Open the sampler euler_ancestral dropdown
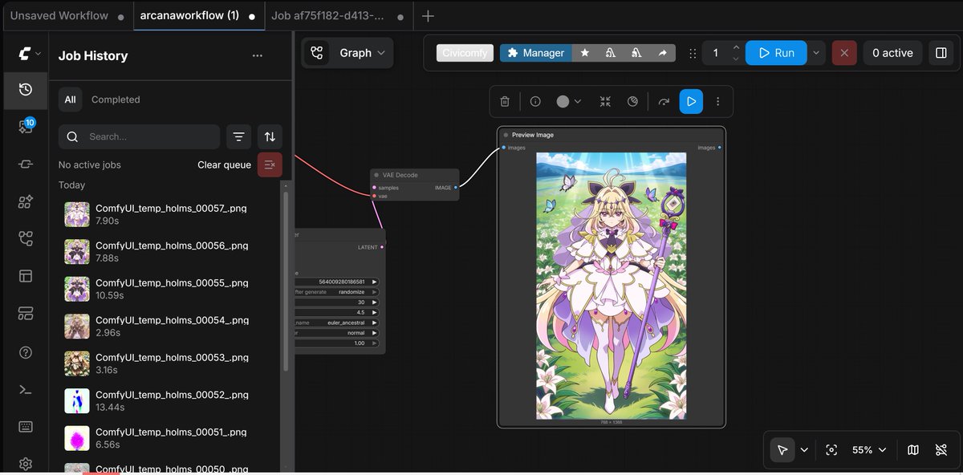Screen dimensions: 963x475 coord(336,323)
